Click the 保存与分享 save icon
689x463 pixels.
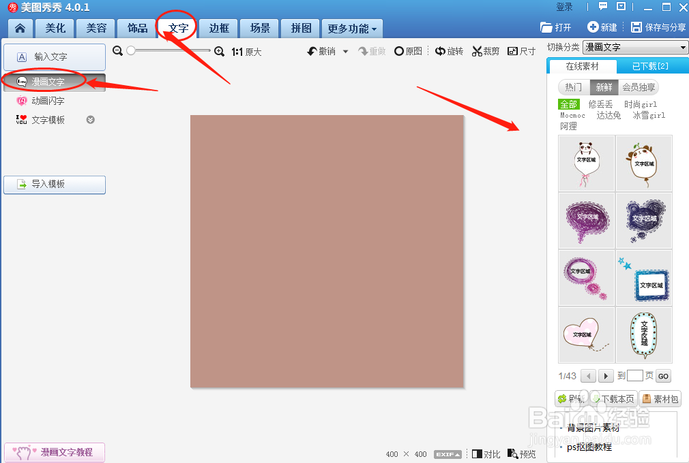(x=636, y=27)
